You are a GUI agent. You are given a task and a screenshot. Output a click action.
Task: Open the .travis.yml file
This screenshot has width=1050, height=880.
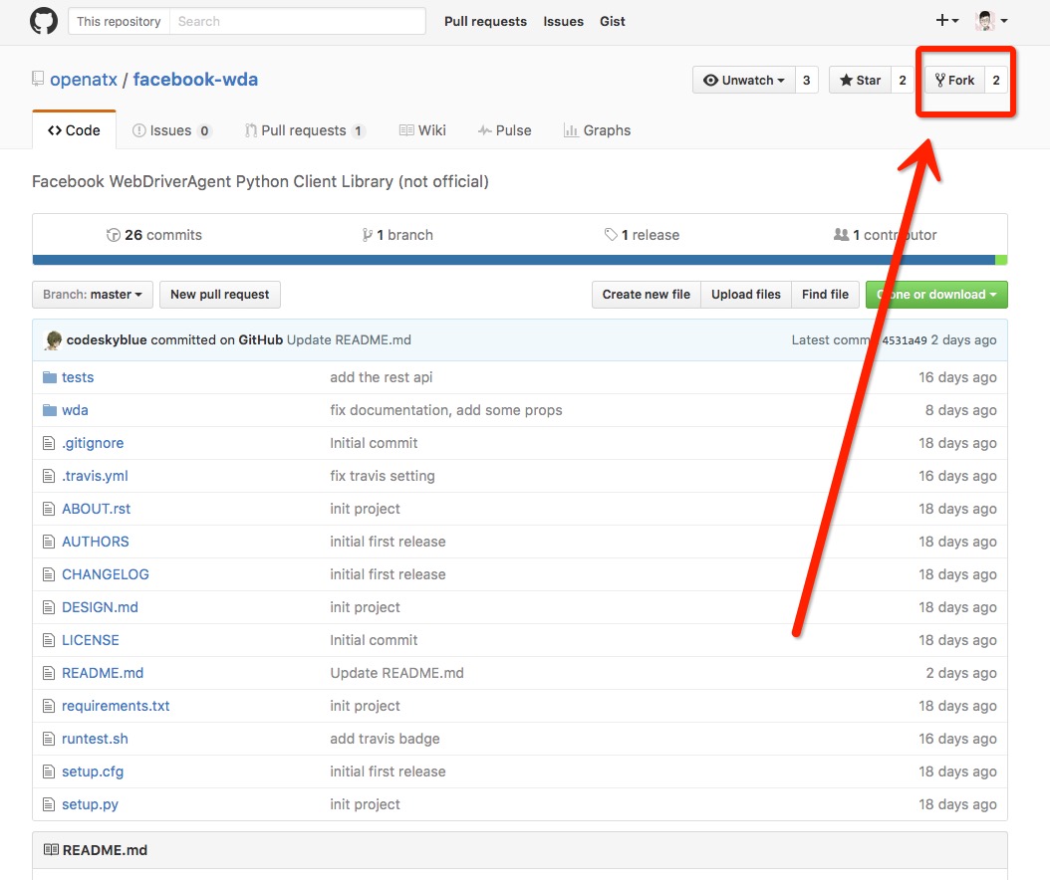[95, 476]
